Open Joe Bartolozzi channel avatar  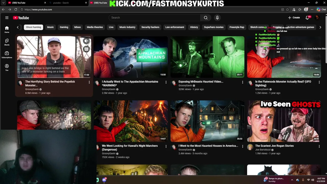250,147
